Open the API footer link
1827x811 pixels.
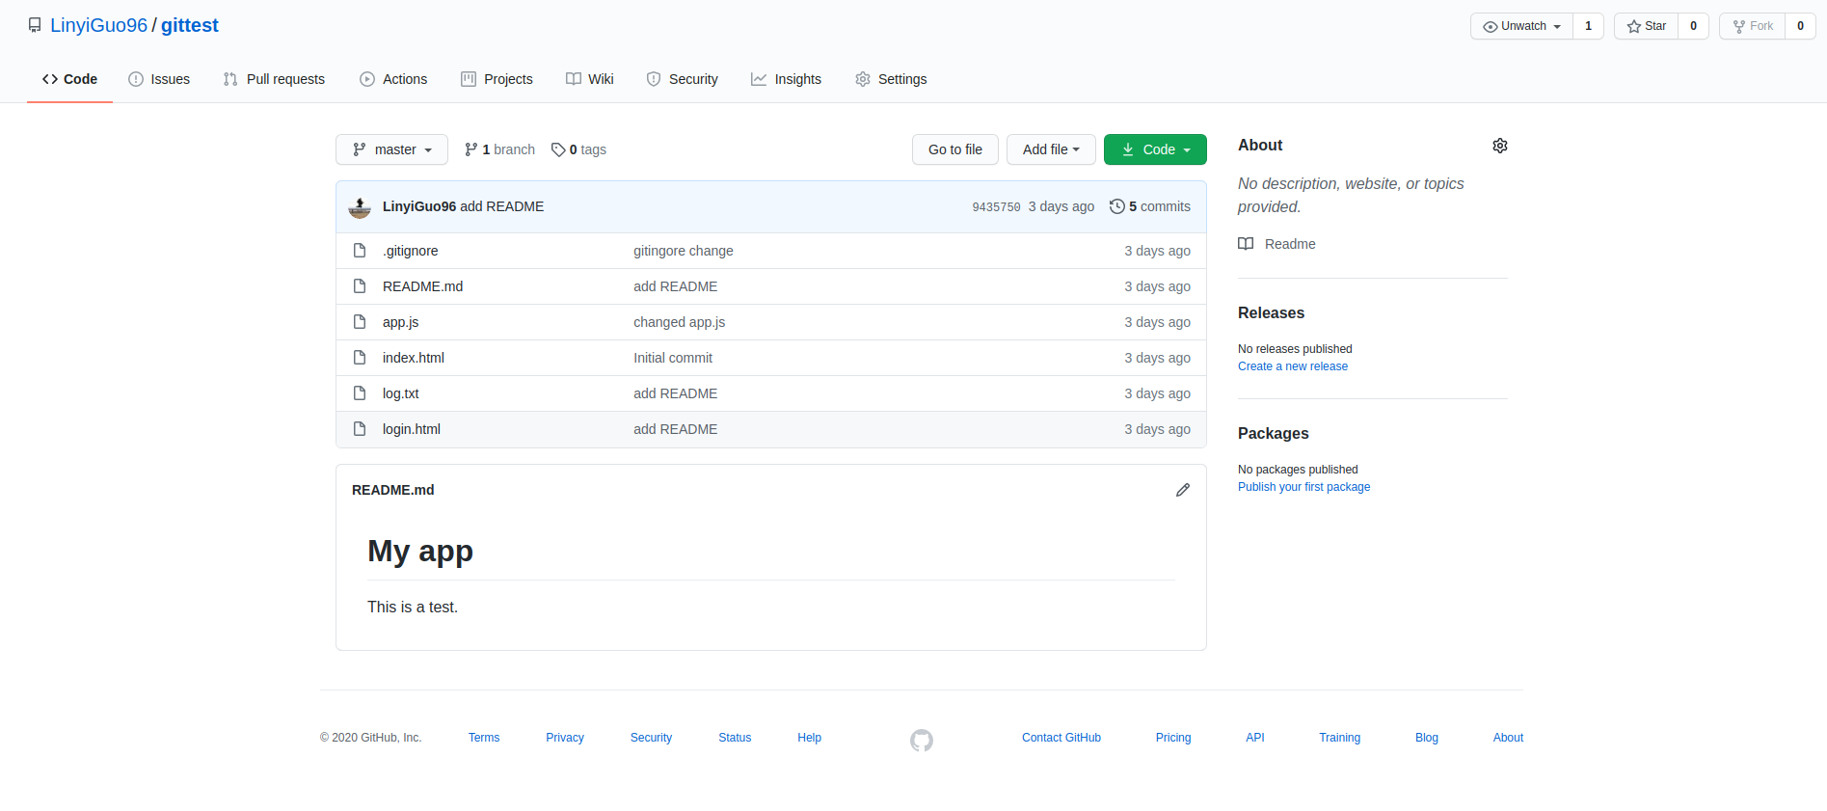1255,738
